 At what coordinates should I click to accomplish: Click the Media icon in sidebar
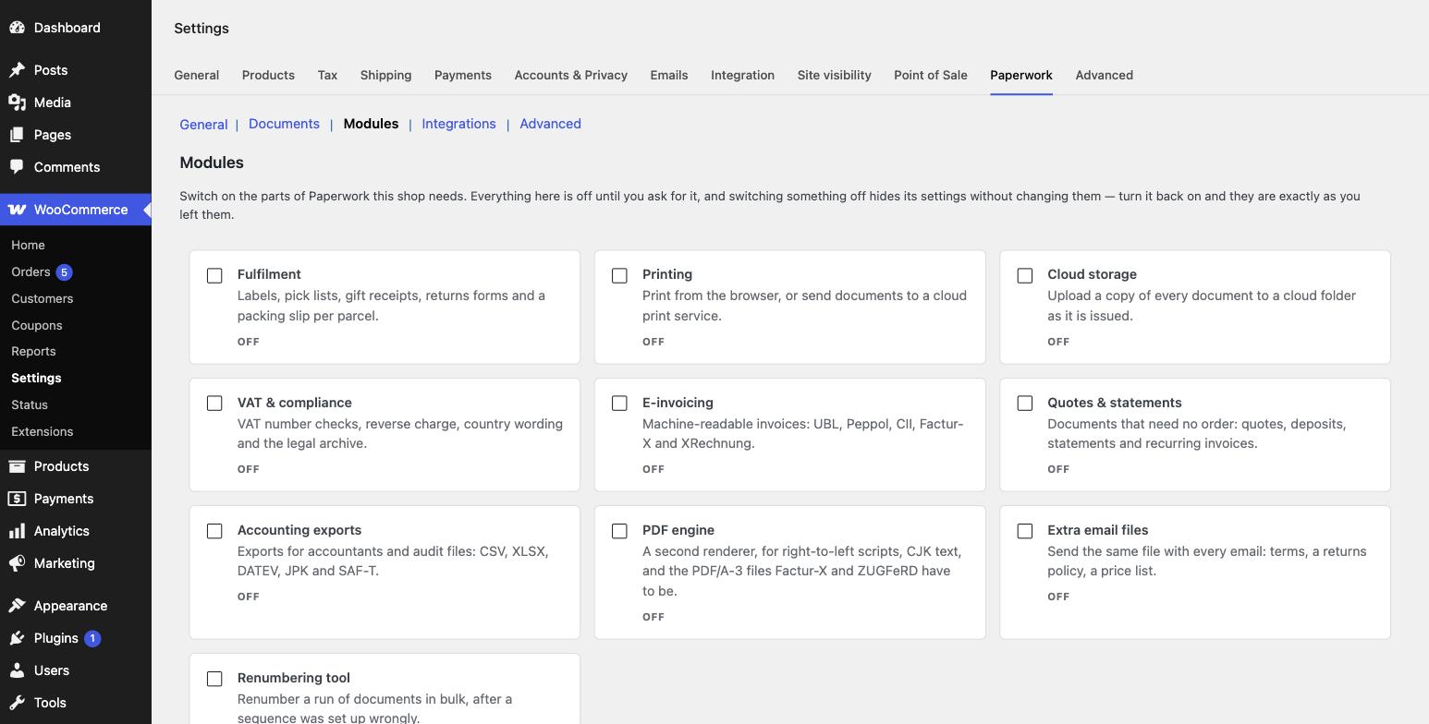[x=17, y=103]
